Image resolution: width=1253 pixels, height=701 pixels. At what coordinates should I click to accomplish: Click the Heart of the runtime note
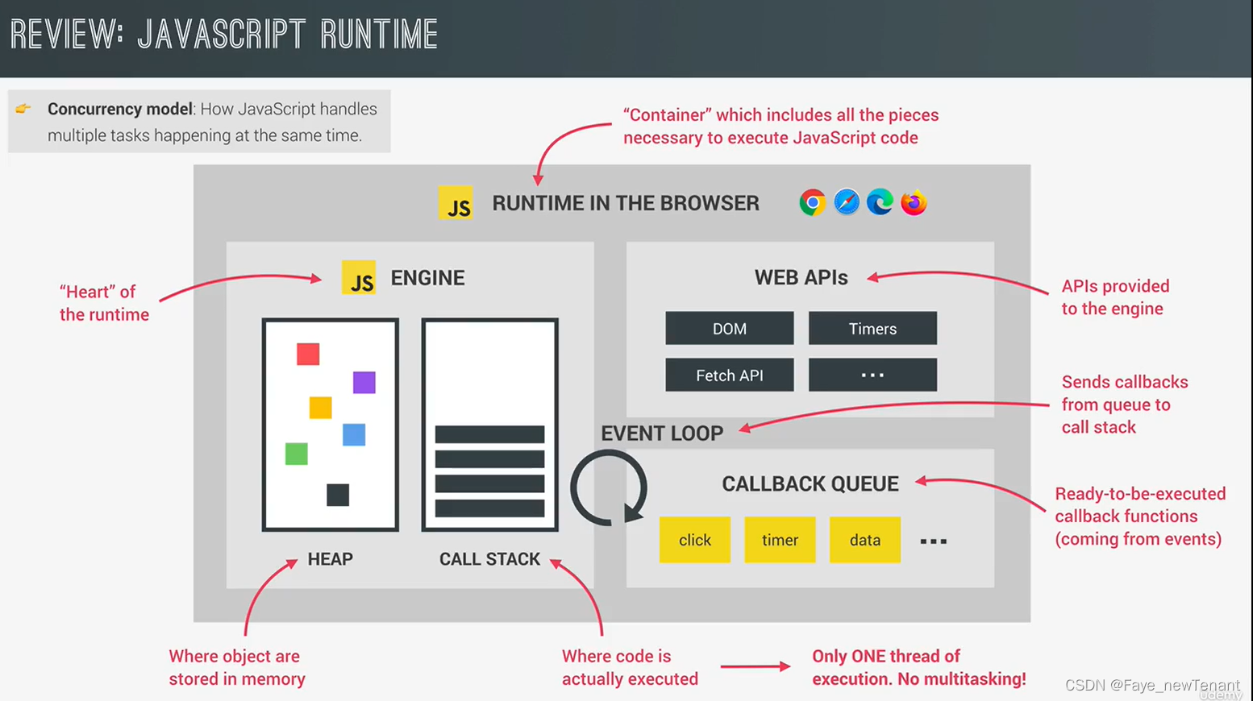pos(104,303)
